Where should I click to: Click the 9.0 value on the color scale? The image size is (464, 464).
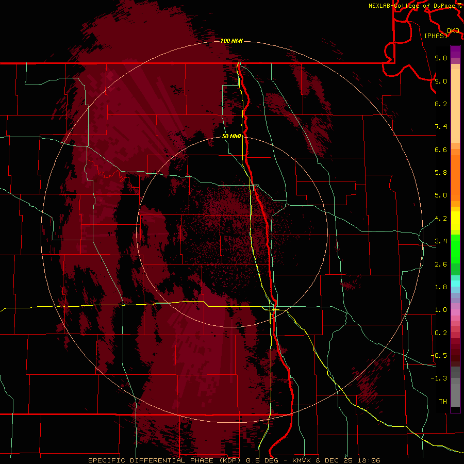[x=441, y=81]
